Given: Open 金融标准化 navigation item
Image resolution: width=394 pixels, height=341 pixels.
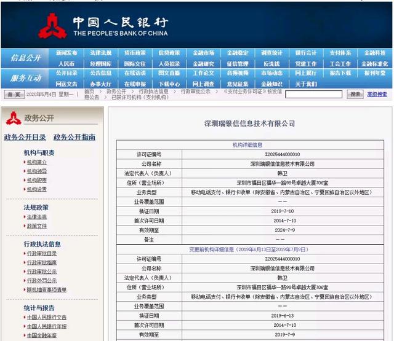Looking at the screenshot, I should click(375, 64).
